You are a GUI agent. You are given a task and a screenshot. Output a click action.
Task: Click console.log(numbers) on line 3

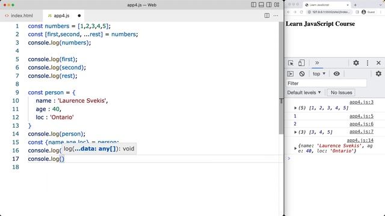click(x=60, y=43)
